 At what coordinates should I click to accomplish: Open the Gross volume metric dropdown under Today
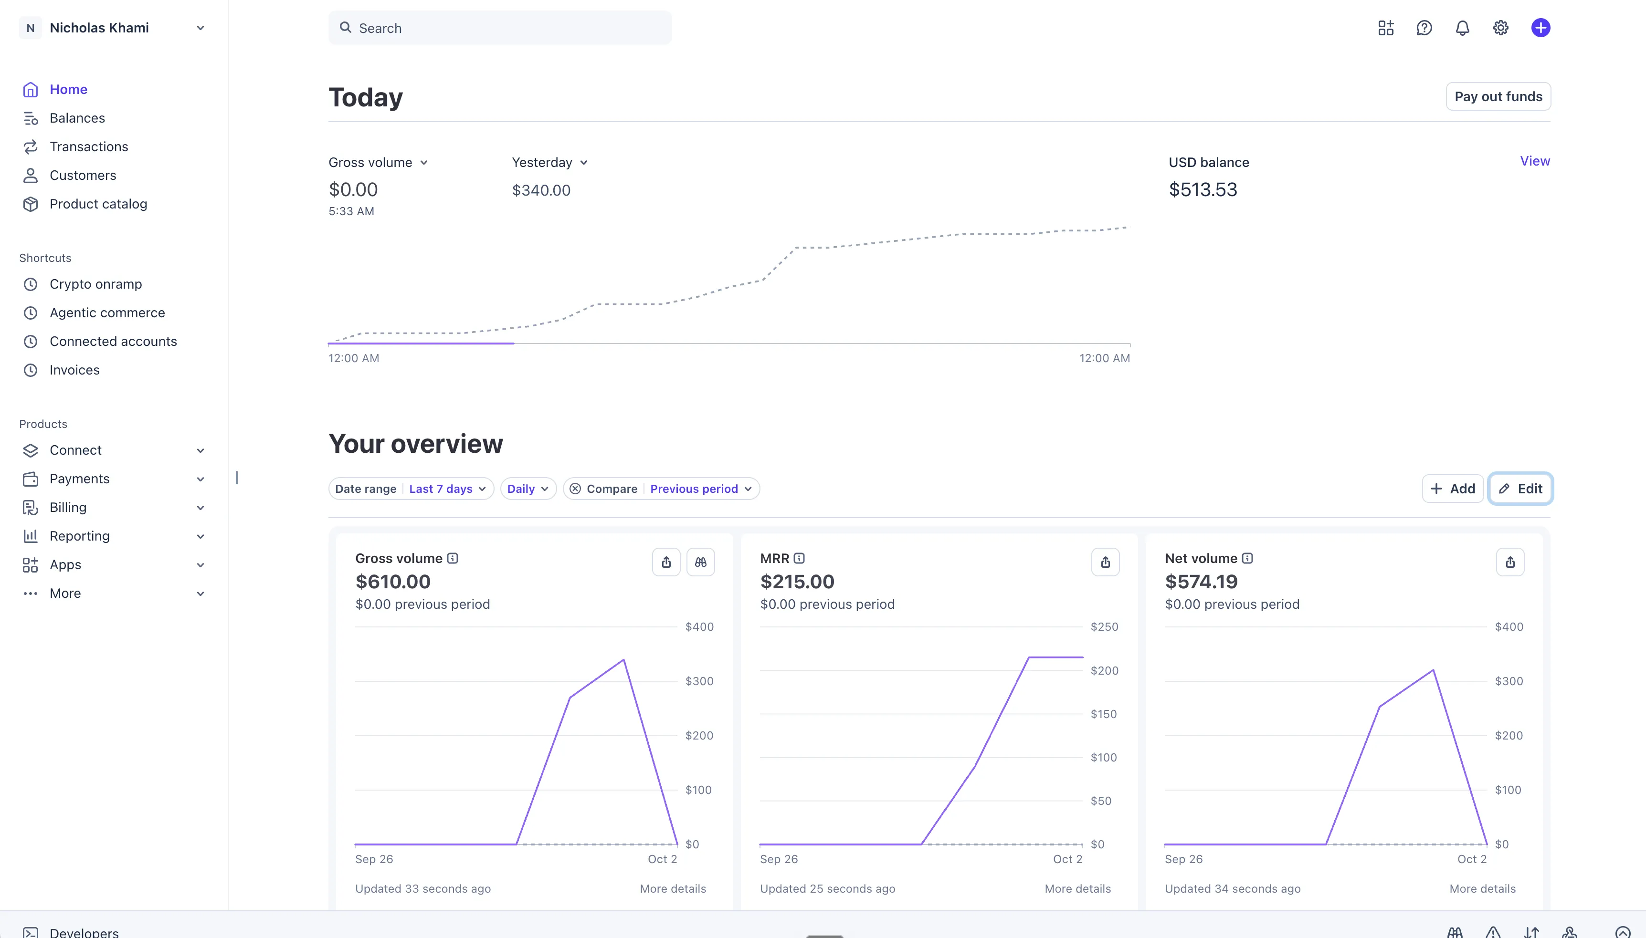(378, 162)
